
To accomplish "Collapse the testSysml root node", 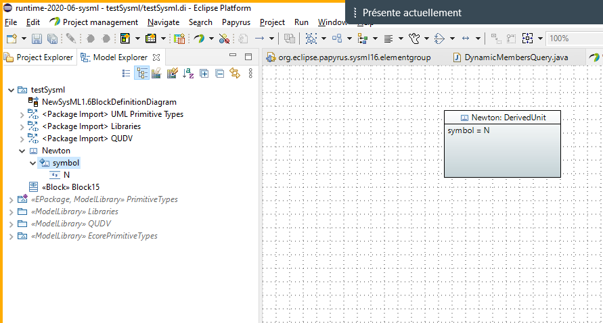I will click(11, 91).
